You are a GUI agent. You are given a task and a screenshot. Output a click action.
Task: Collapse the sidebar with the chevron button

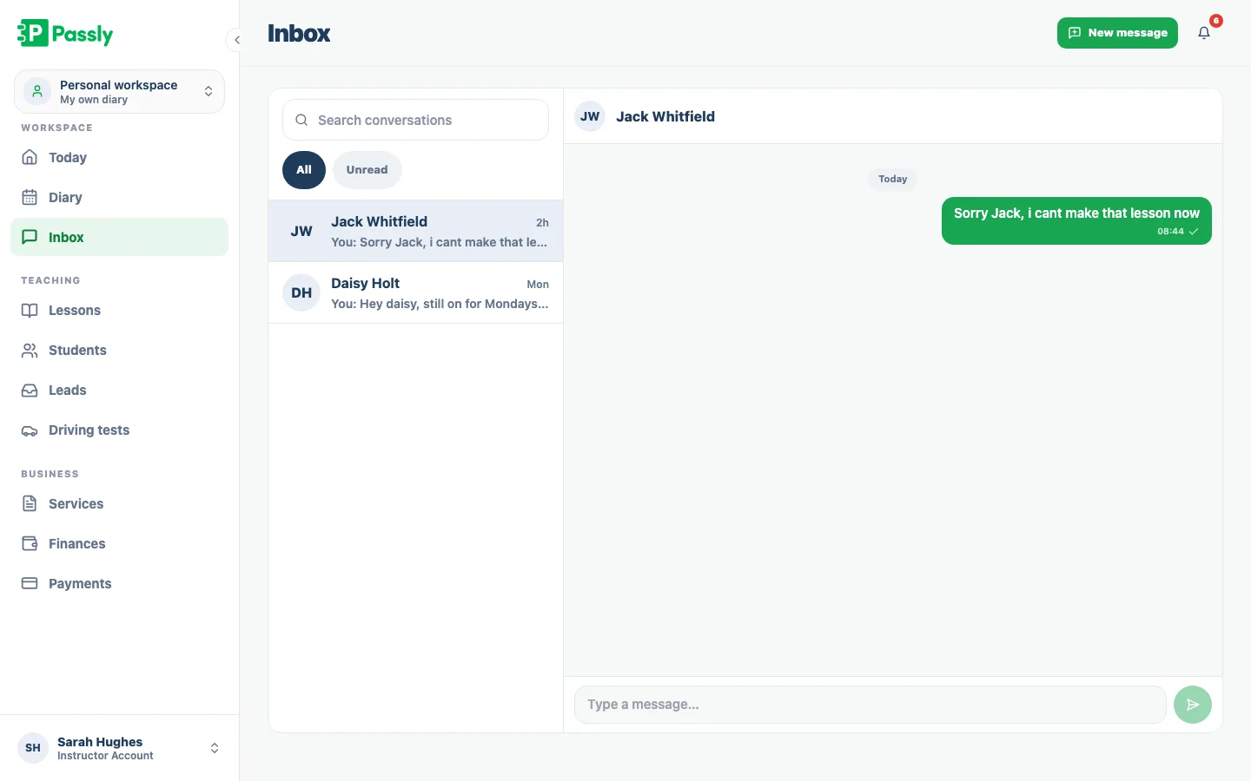click(x=236, y=40)
